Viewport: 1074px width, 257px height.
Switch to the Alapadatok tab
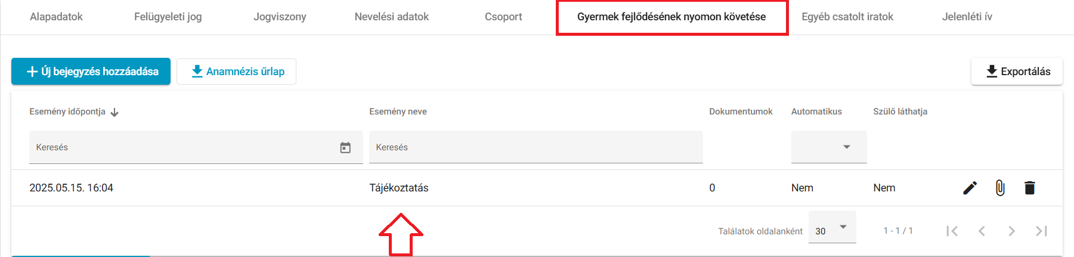(x=56, y=17)
